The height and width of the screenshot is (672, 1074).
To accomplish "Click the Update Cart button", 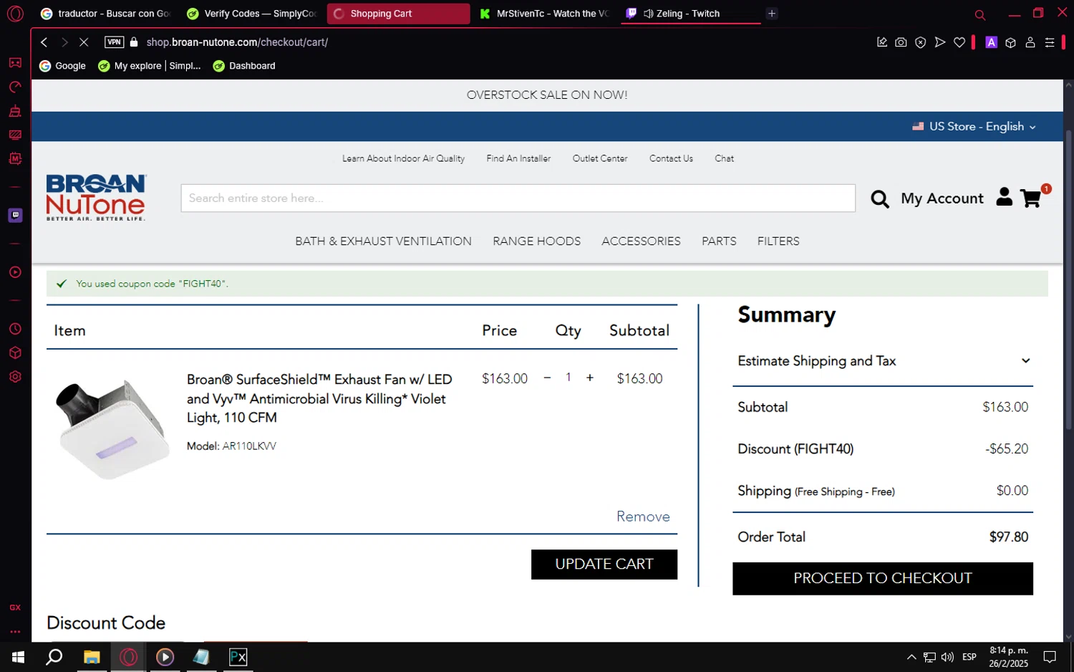I will coord(604,565).
